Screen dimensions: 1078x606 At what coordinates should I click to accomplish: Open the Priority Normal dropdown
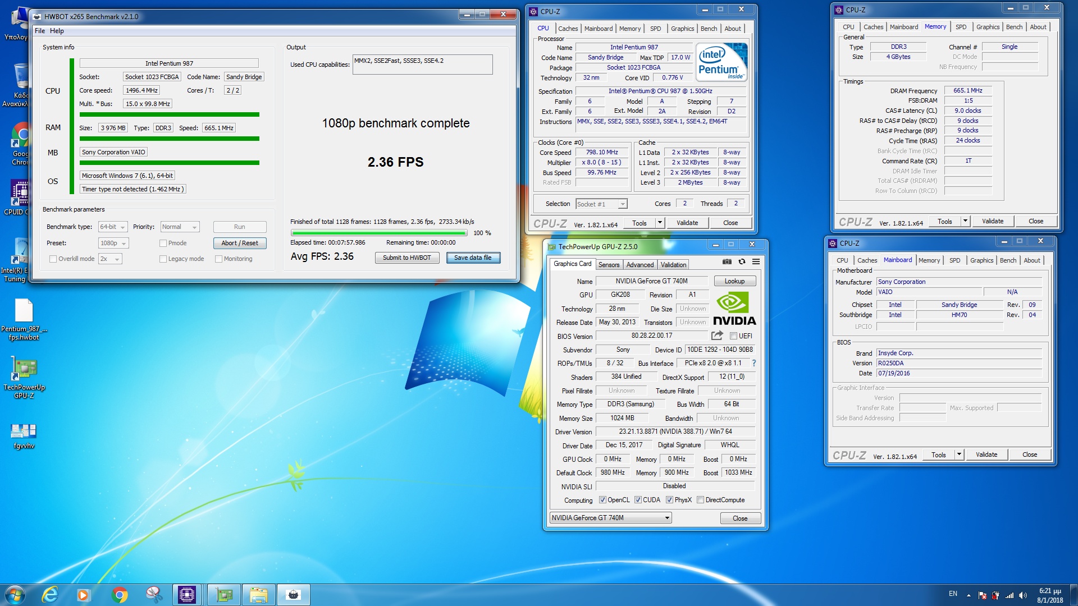(x=180, y=227)
